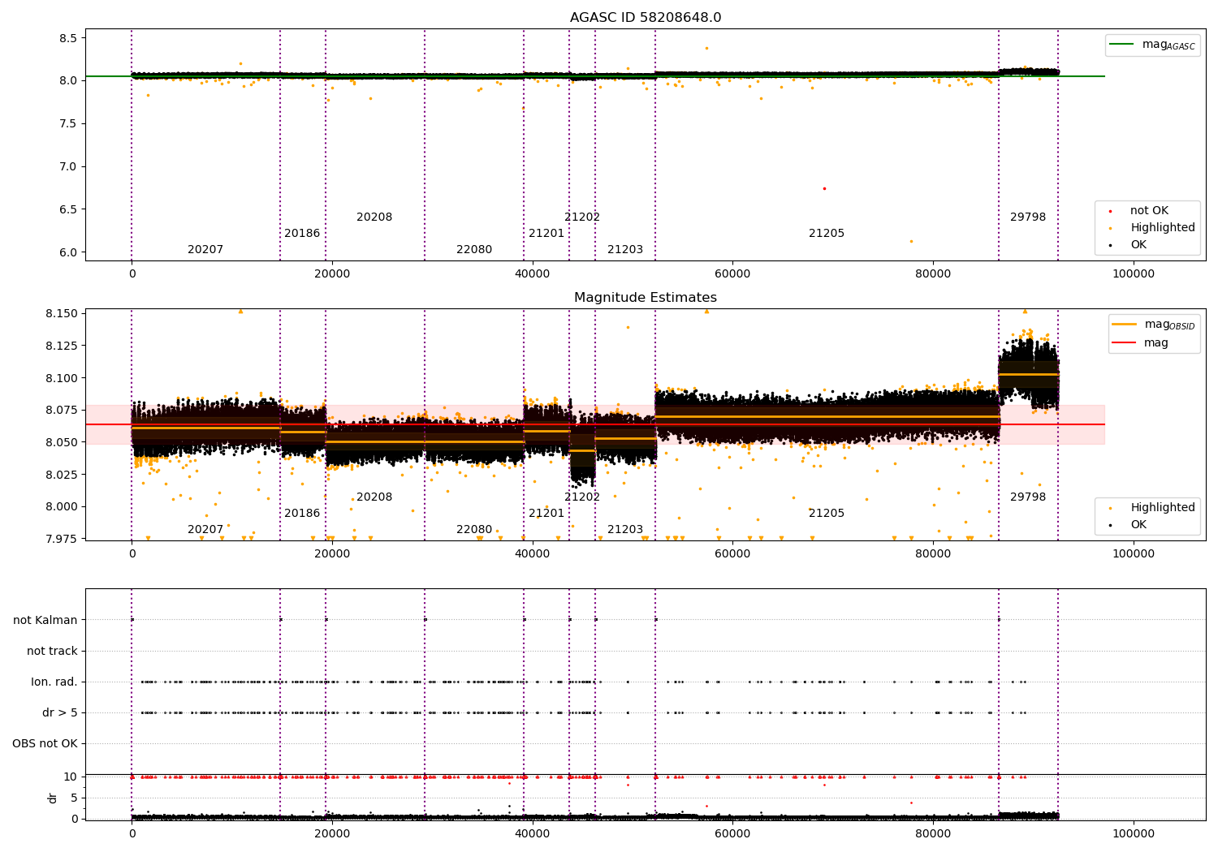Viewport: 1218px width, 852px height.
Task: Click the 8.100 y-axis tick label
Action: click(x=61, y=378)
